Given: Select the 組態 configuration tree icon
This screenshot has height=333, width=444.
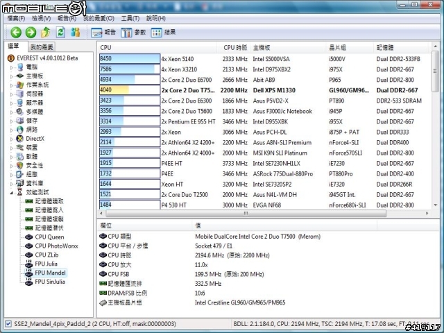Looking at the screenshot, I should 20,174.
